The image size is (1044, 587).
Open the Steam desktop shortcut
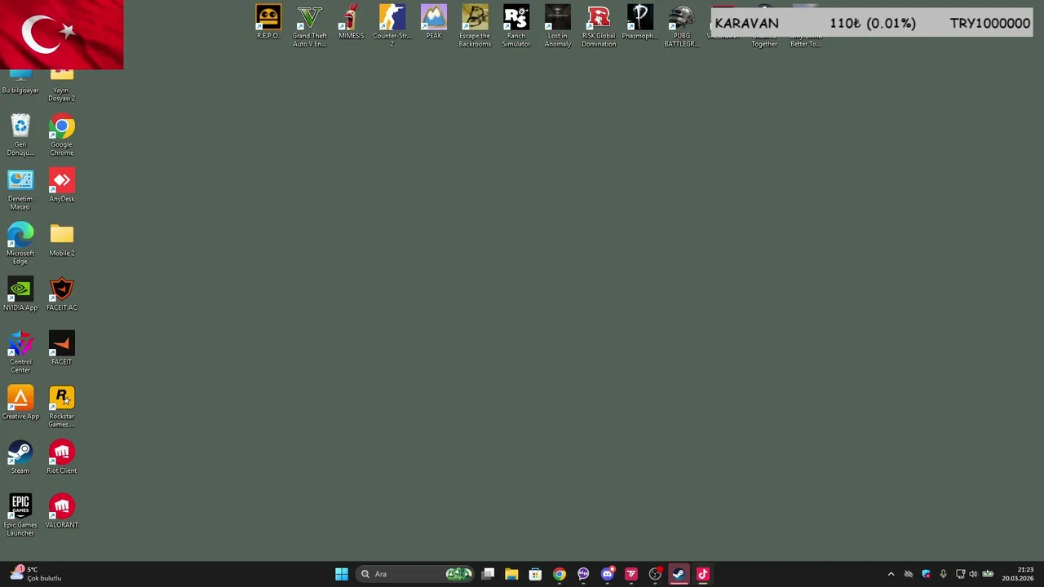(x=20, y=457)
